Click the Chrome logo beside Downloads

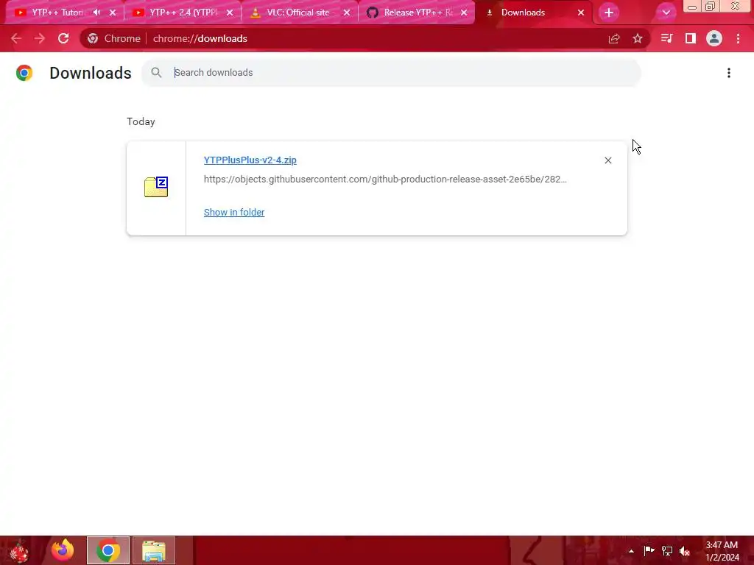point(24,73)
